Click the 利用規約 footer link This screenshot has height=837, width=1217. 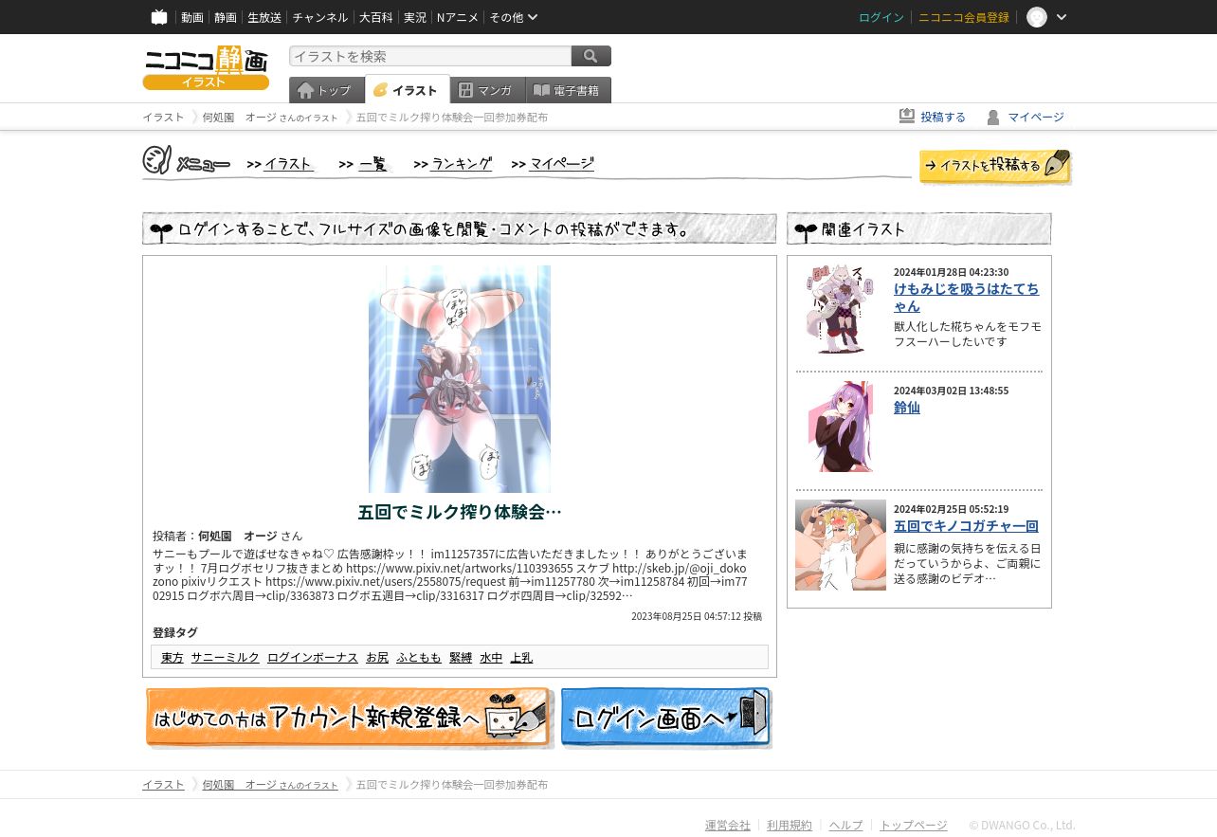click(x=790, y=825)
